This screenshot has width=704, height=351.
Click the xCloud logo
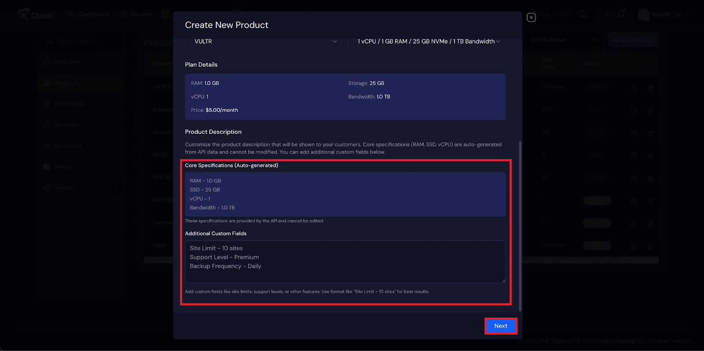click(x=35, y=15)
